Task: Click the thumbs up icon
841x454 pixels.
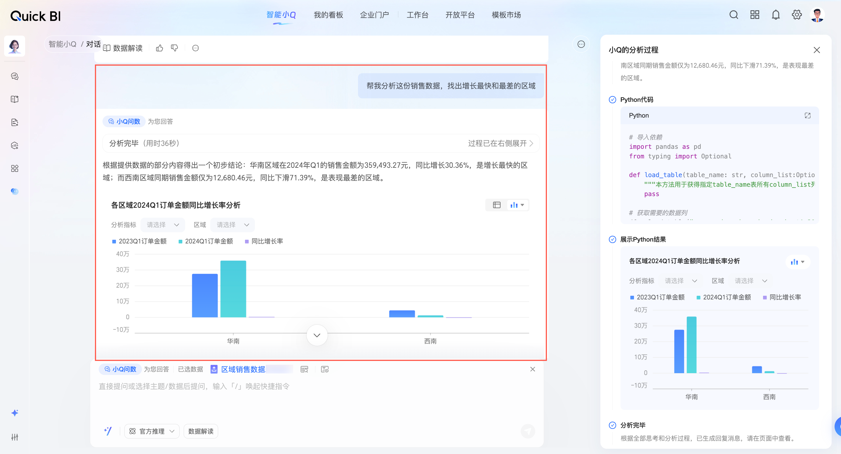Action: point(159,48)
